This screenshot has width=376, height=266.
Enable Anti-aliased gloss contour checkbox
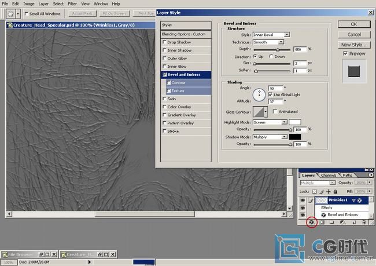pos(275,111)
